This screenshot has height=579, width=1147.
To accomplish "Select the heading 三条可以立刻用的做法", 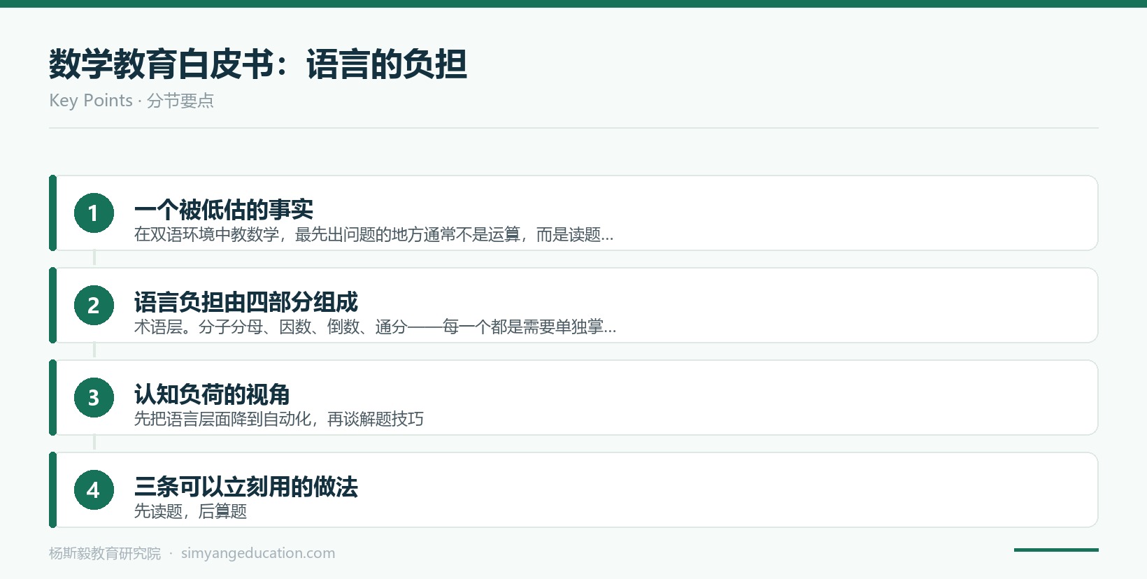I will 246,486.
